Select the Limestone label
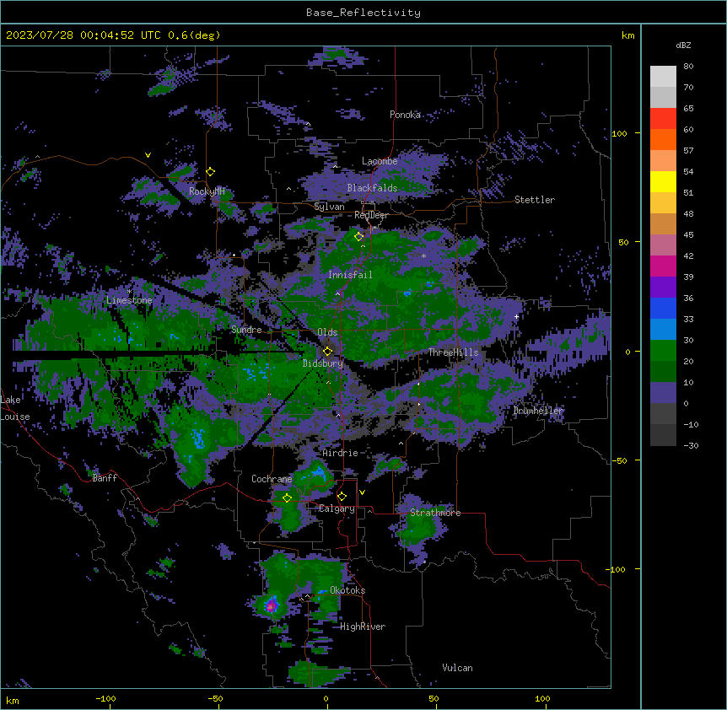Image resolution: width=727 pixels, height=710 pixels. tap(129, 300)
